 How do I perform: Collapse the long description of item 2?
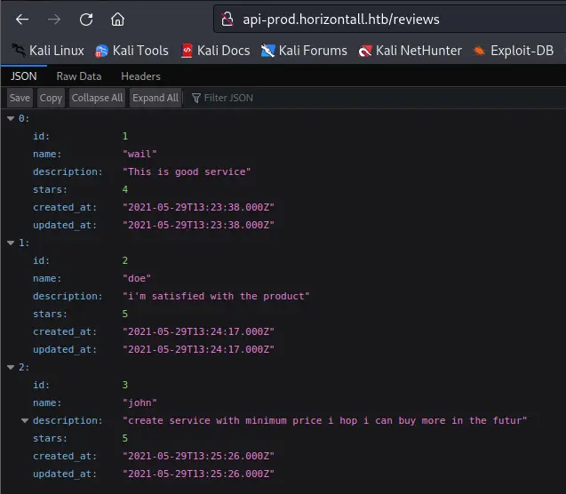(x=25, y=420)
